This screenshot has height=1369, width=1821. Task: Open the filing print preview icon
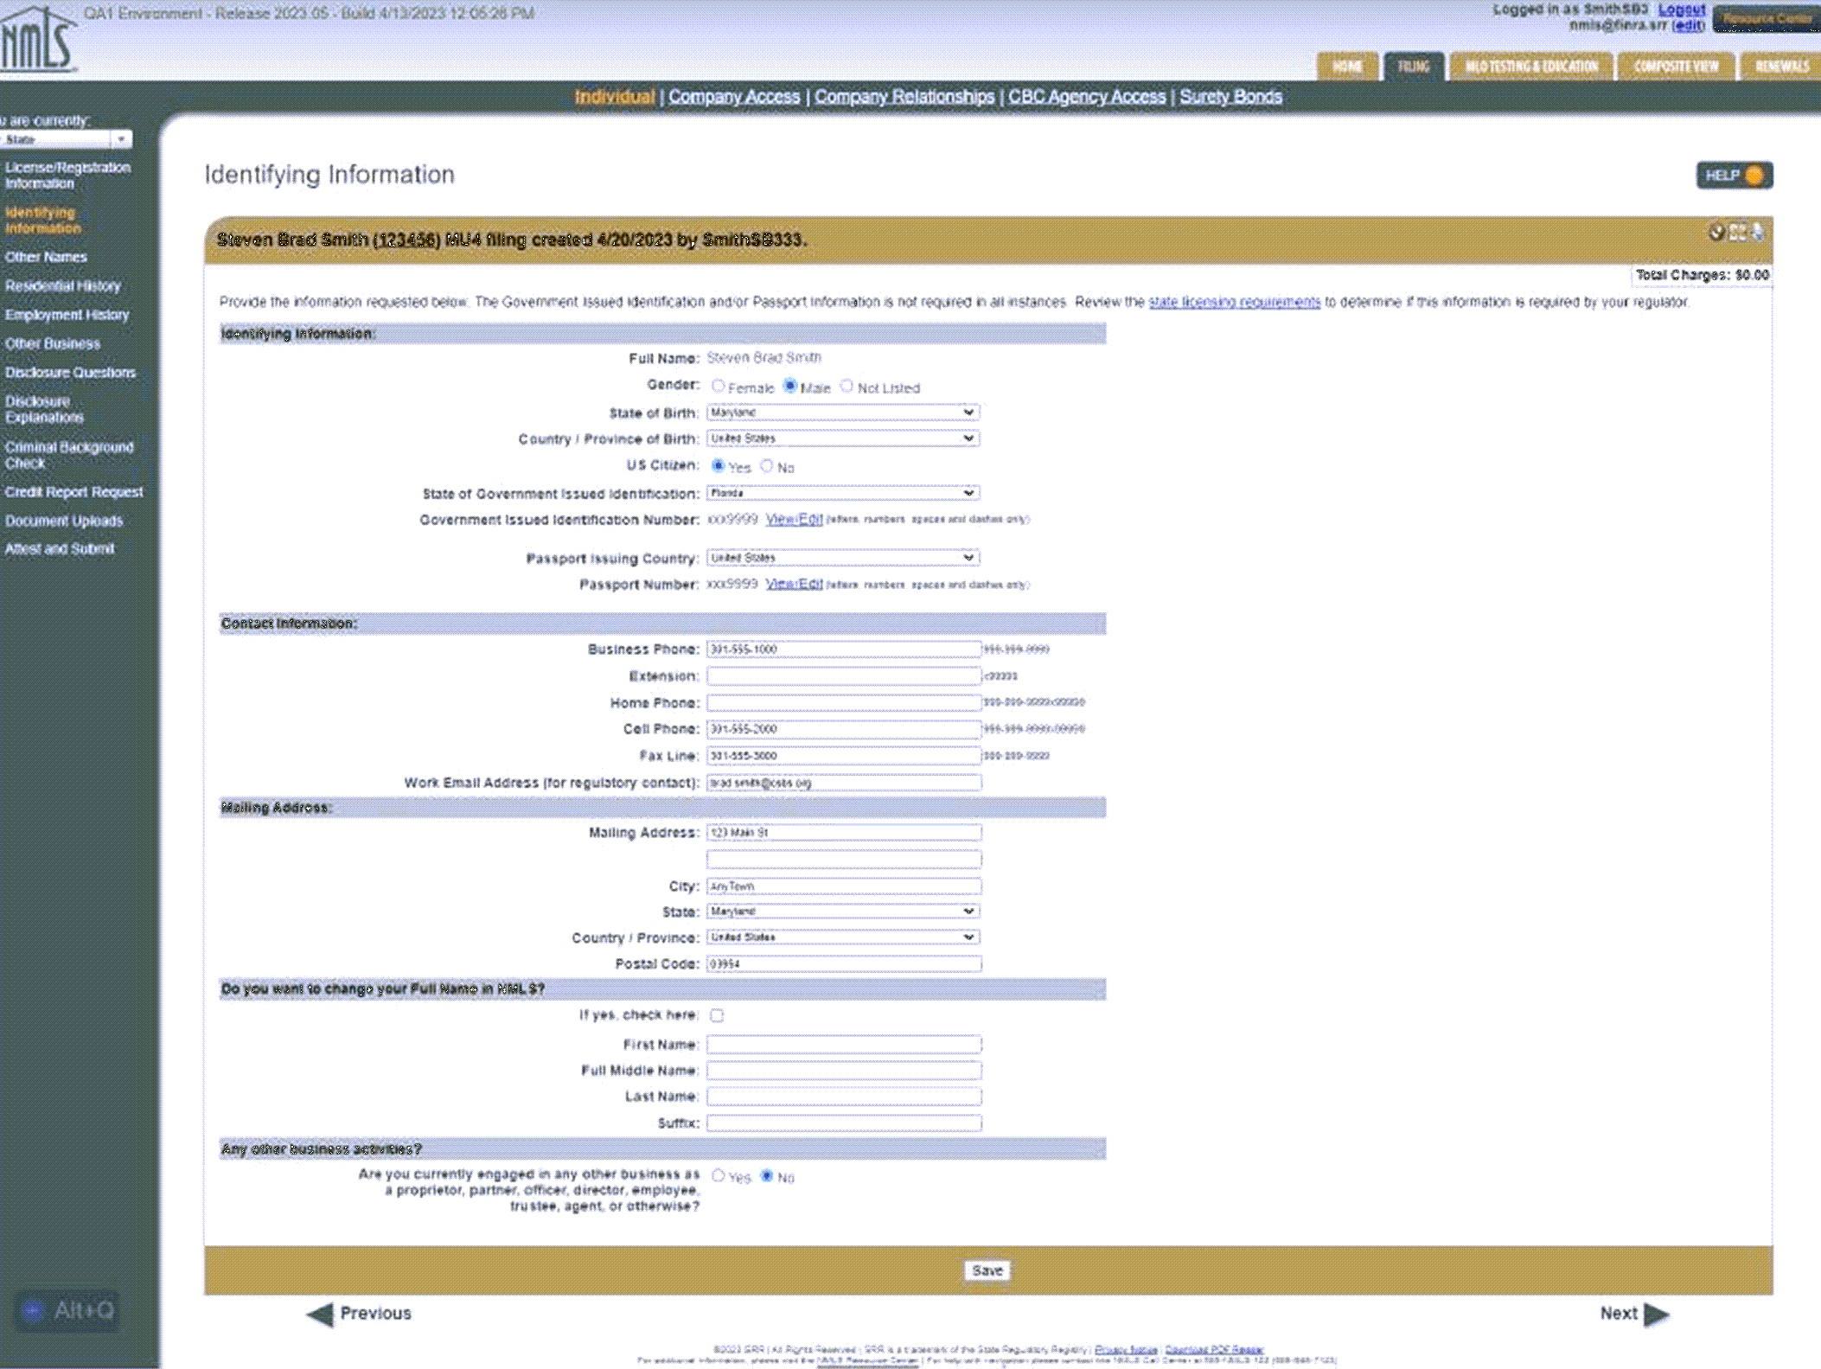point(1736,232)
